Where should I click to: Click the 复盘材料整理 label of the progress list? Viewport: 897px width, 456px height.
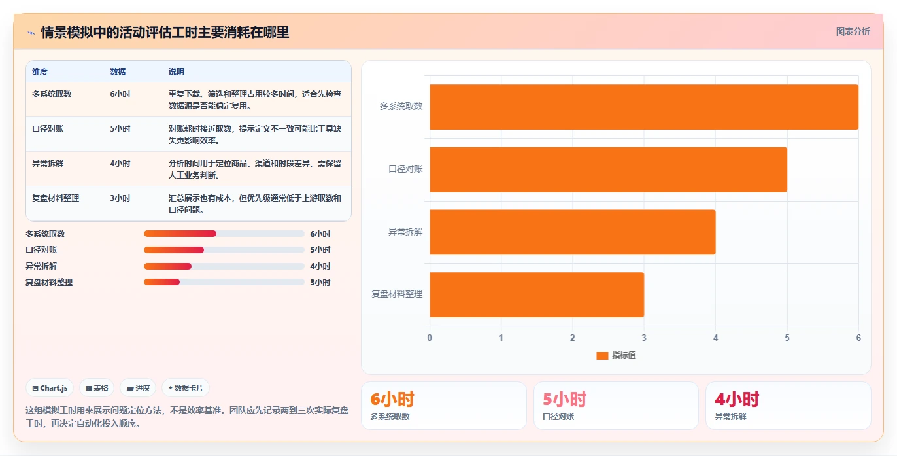49,283
